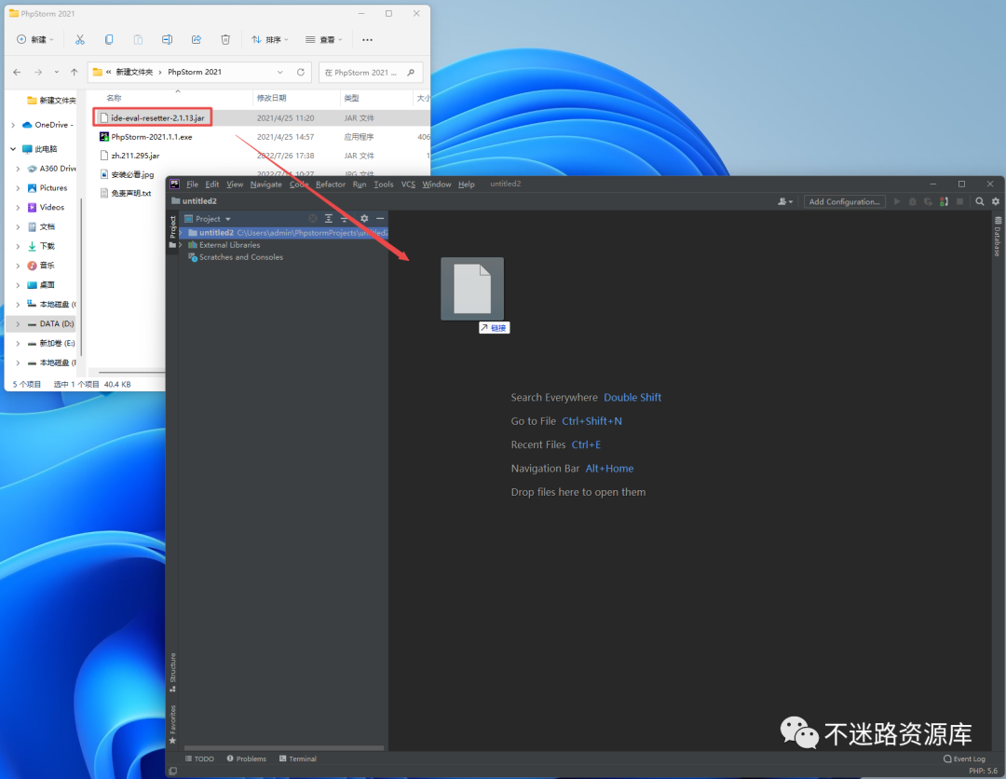Click Collapse All icon in Project panel

point(345,219)
